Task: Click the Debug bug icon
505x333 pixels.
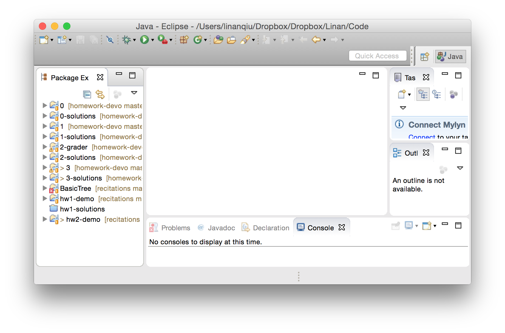Action: click(x=126, y=40)
